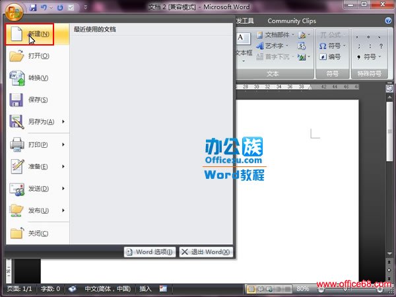Insert the semicolon special symbol
This screenshot has width=396, height=297.
point(358,46)
